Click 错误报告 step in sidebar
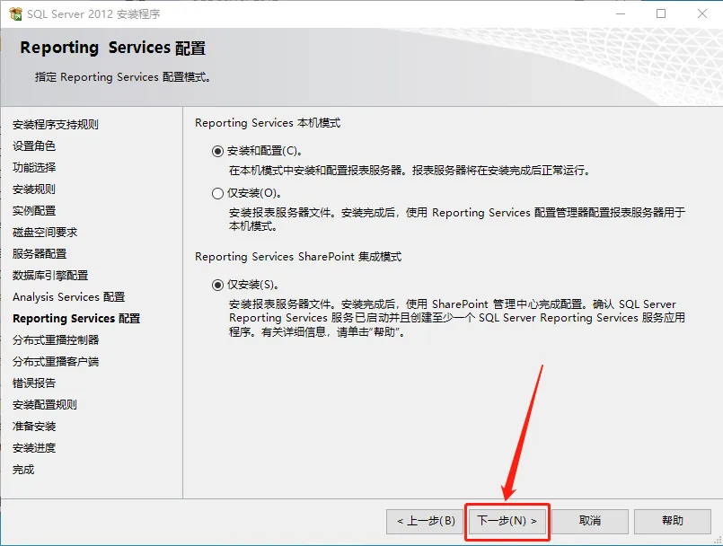 (34, 383)
